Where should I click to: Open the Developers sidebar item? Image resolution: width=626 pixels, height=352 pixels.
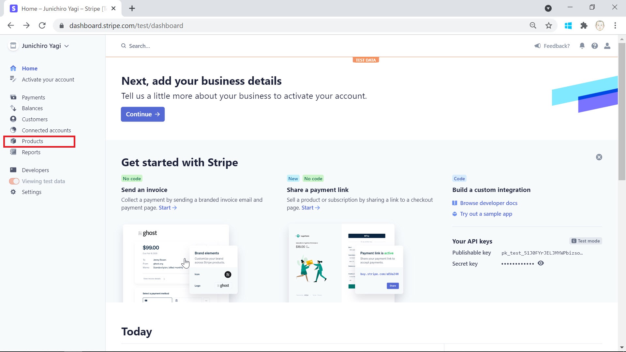[x=35, y=170]
